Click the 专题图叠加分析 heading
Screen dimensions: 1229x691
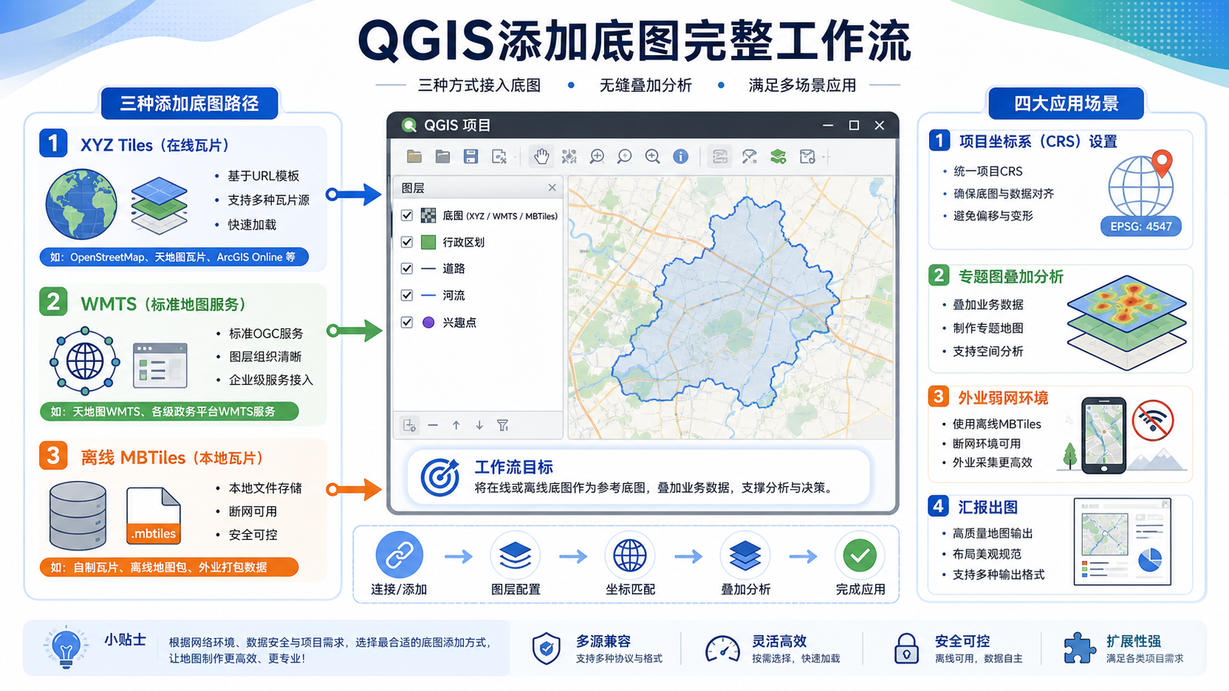[1011, 277]
